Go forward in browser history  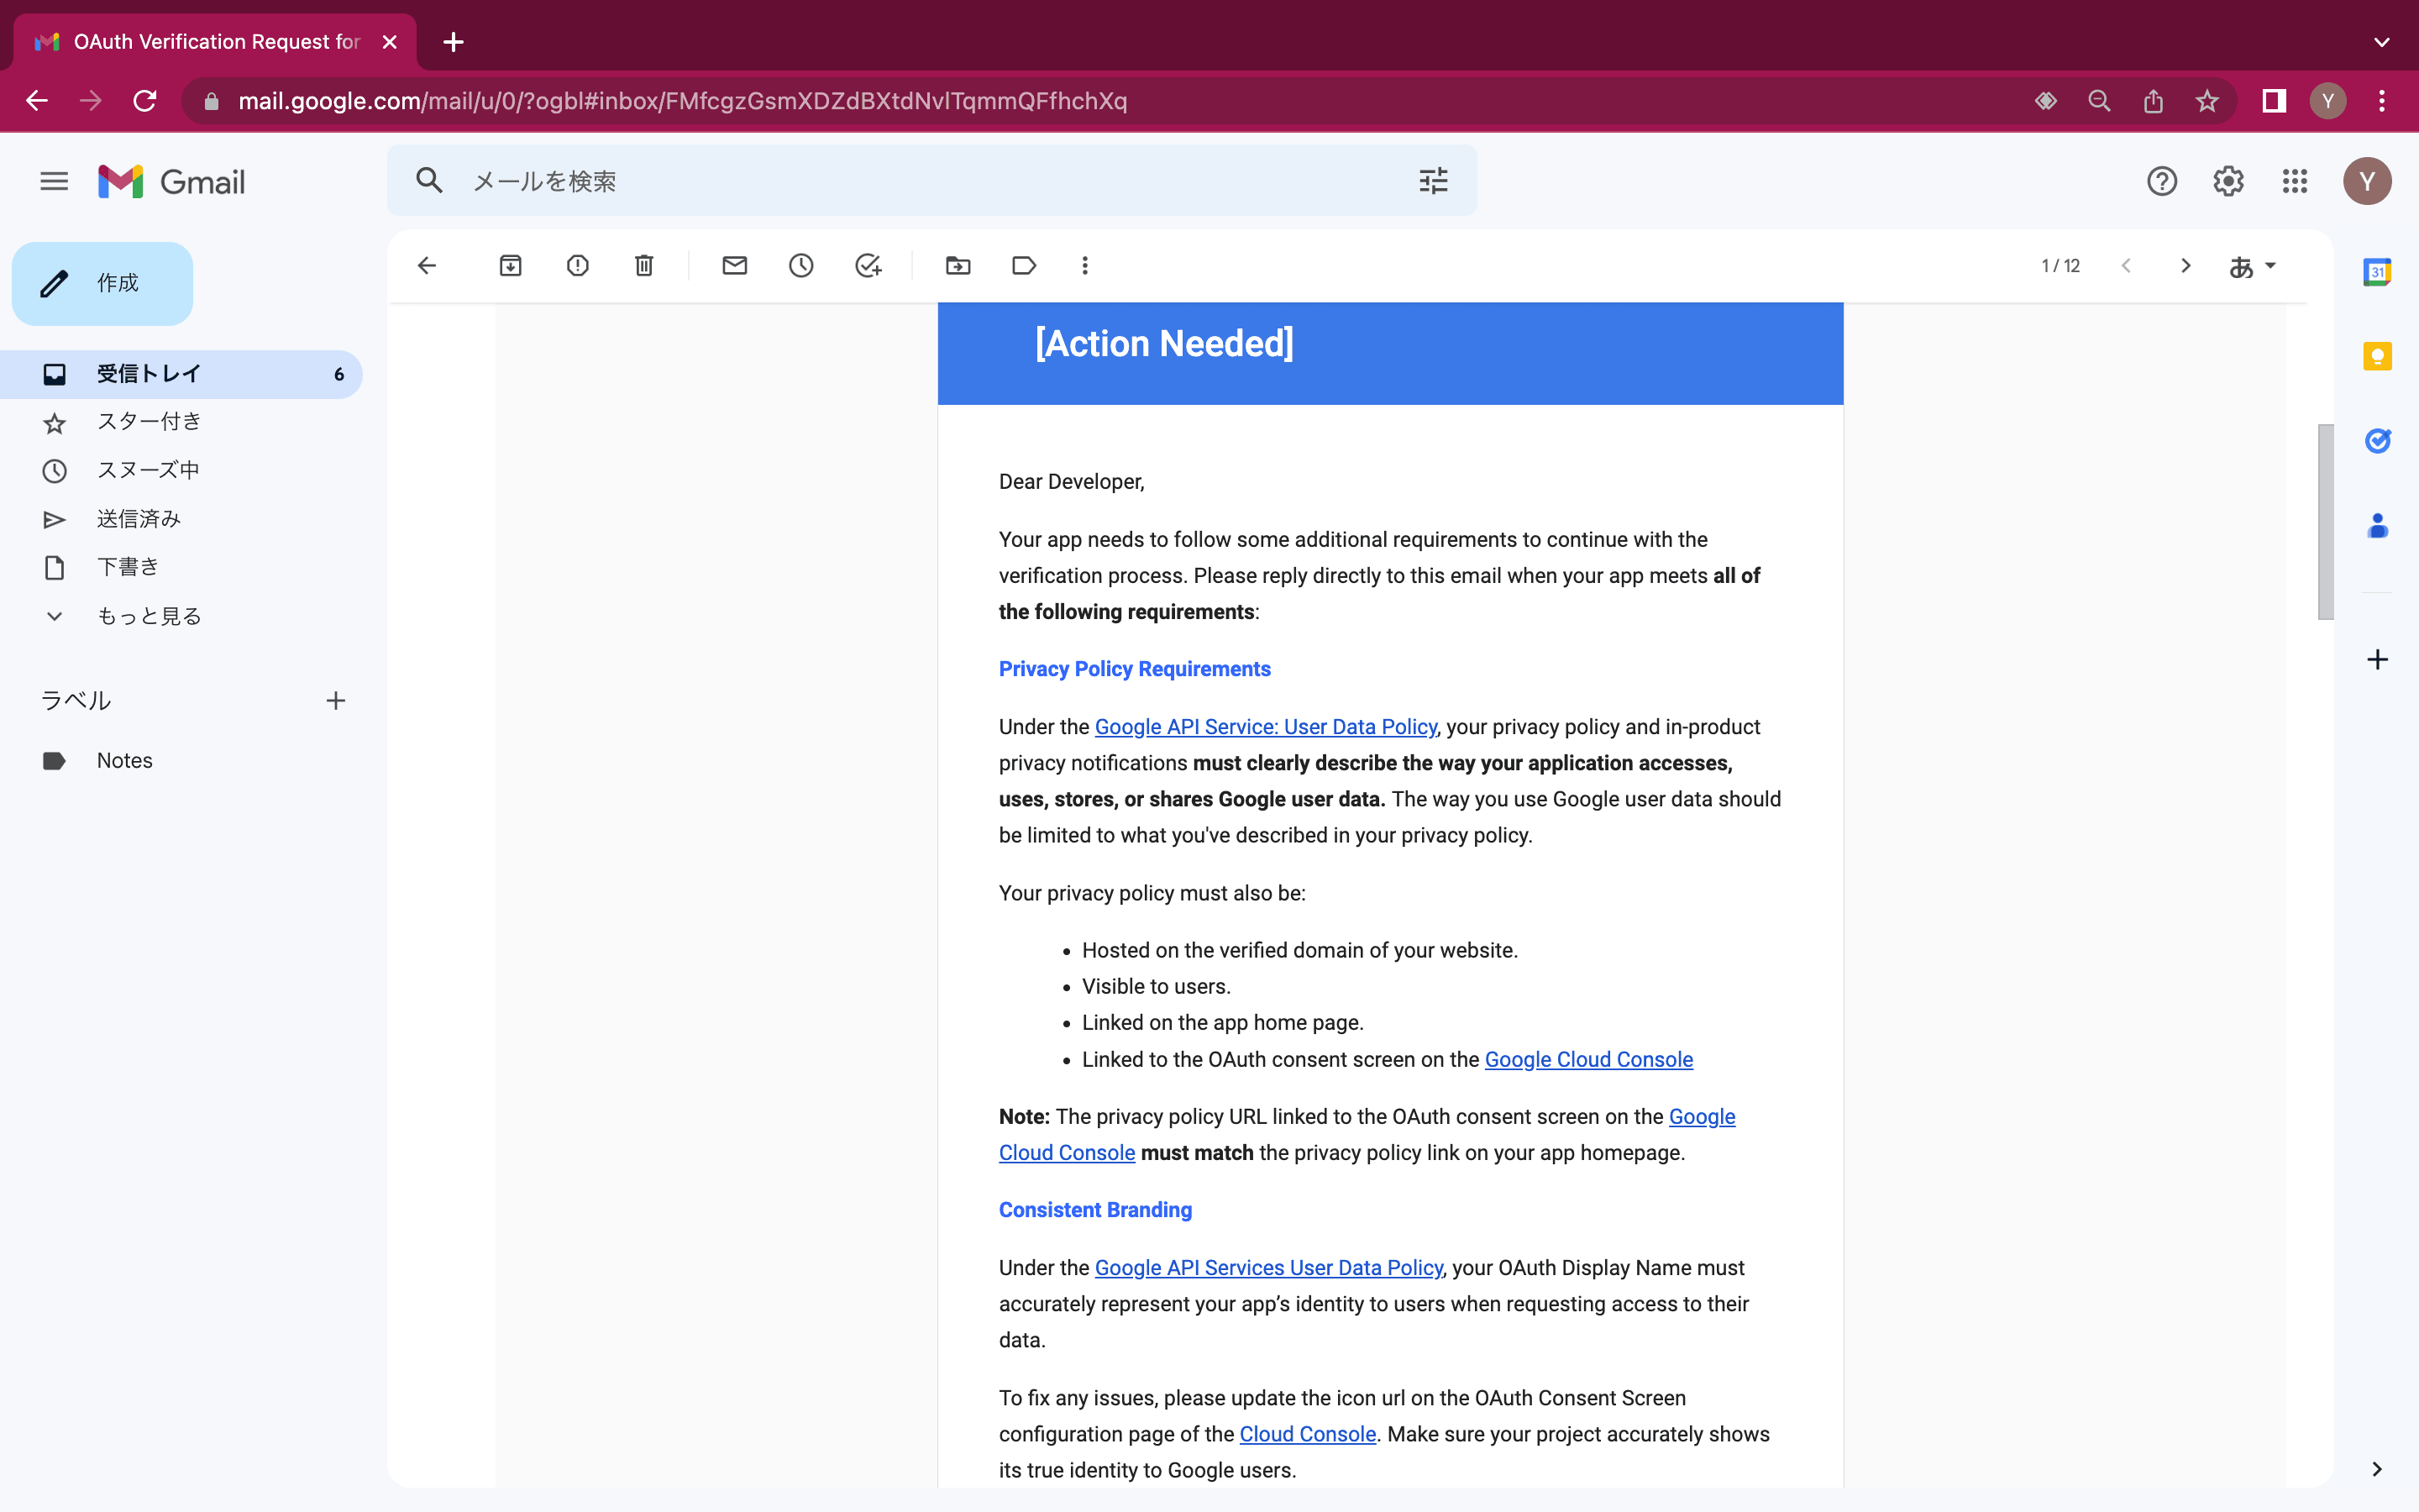pyautogui.click(x=91, y=101)
